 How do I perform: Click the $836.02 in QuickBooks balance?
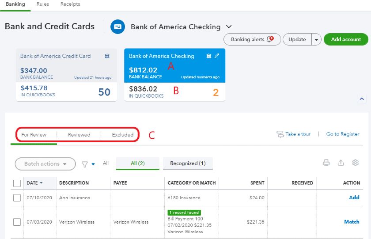pyautogui.click(x=143, y=89)
